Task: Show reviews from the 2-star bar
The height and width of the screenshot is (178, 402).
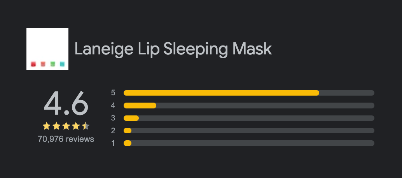Action: (x=249, y=131)
